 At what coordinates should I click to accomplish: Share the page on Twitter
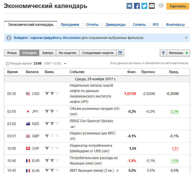click(x=144, y=6)
